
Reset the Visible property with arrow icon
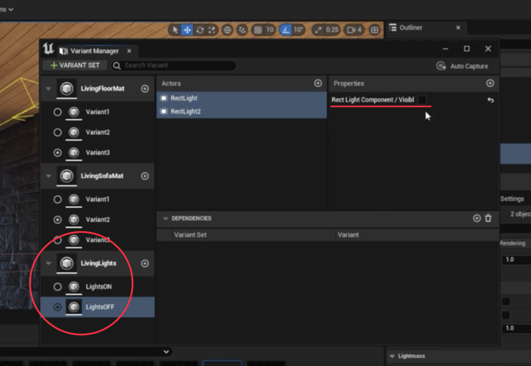click(x=490, y=100)
